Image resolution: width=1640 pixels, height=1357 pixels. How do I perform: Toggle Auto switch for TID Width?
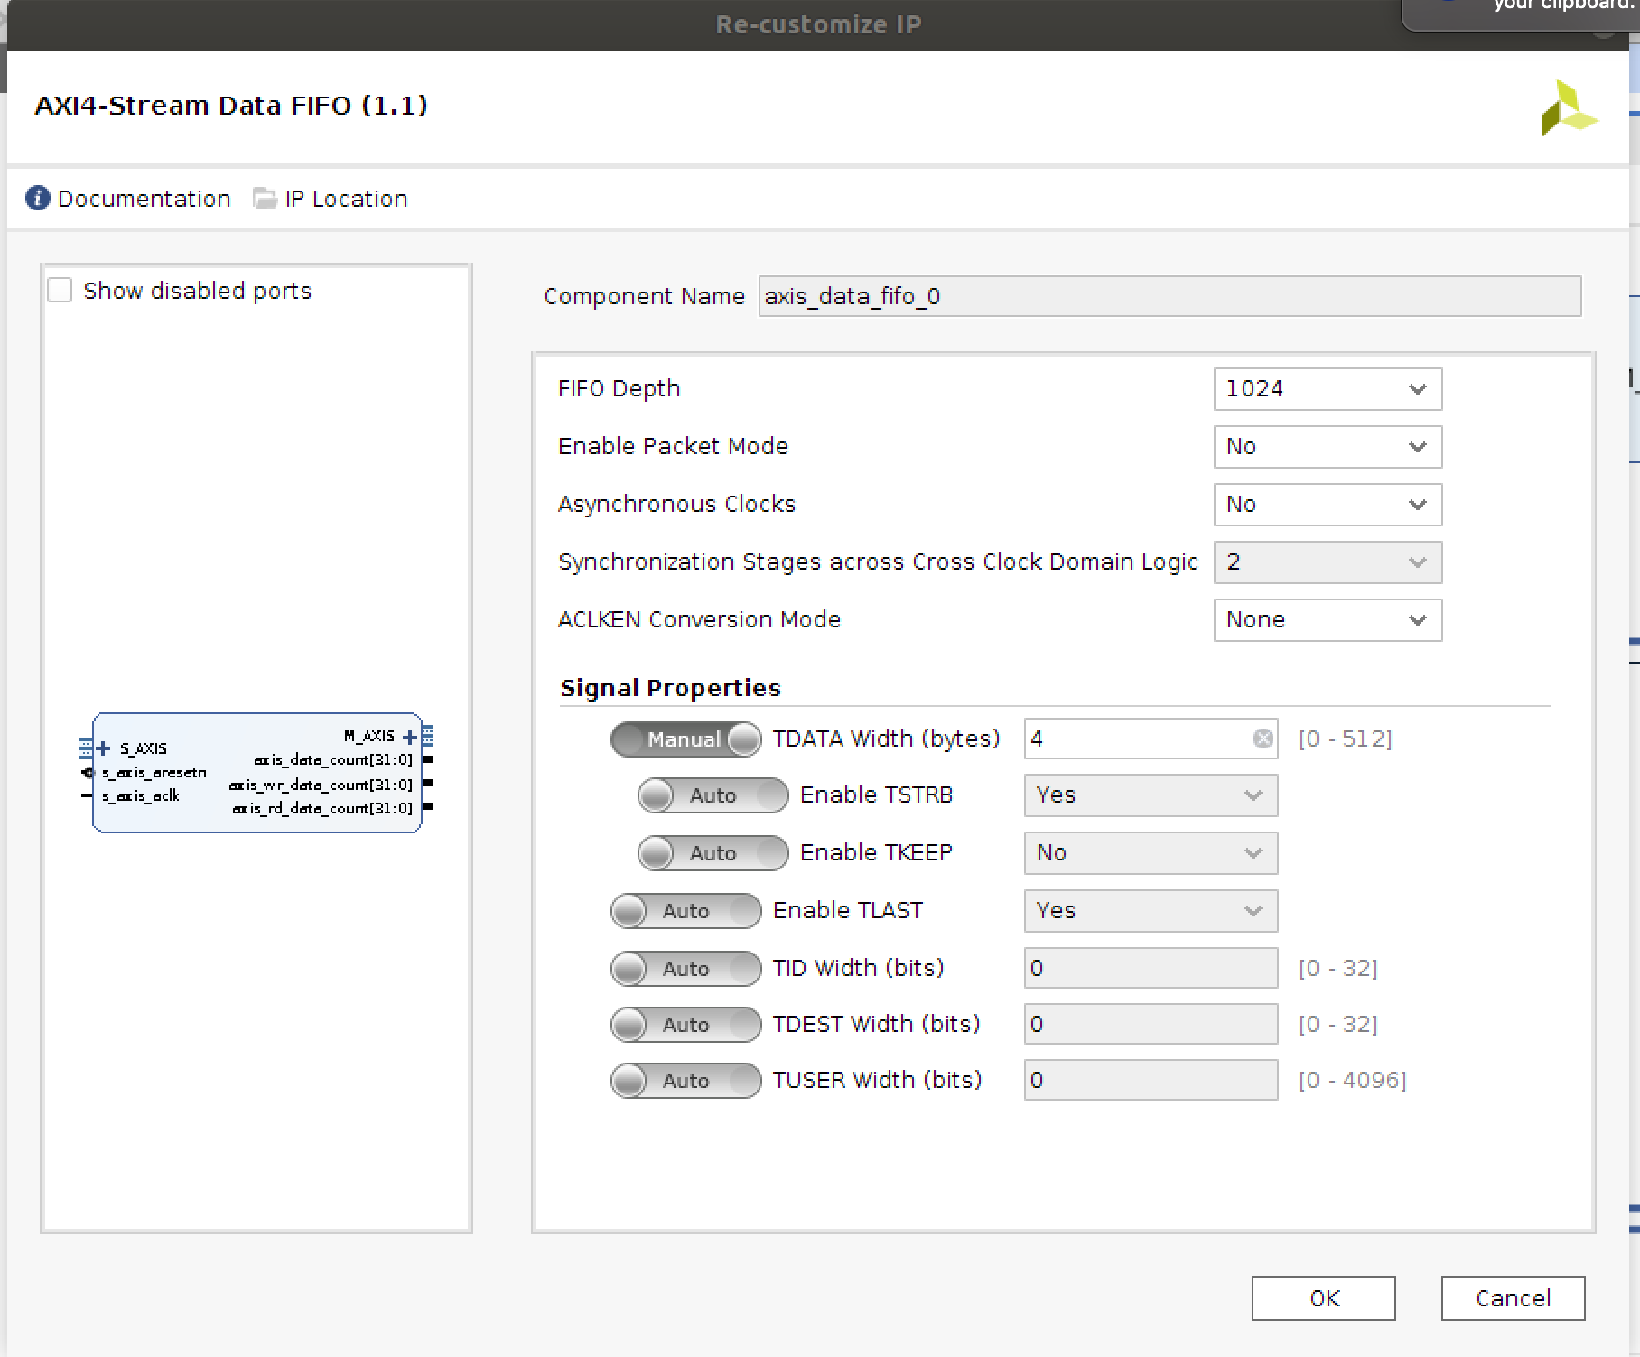pyautogui.click(x=686, y=969)
